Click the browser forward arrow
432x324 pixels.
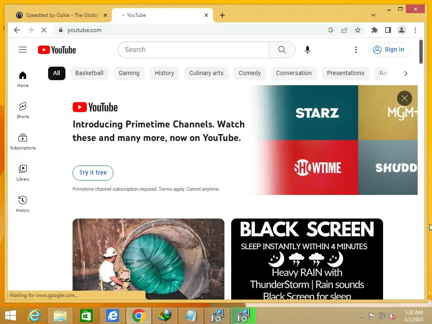click(30, 30)
